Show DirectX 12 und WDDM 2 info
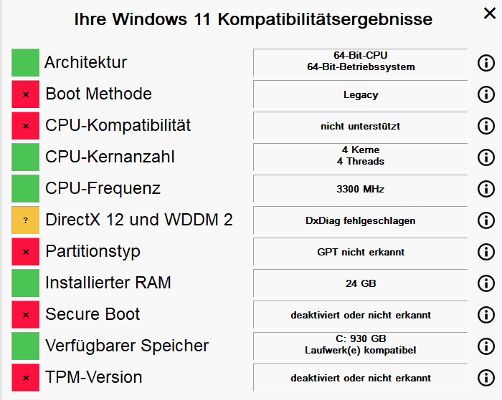The image size is (502, 400). [486, 220]
